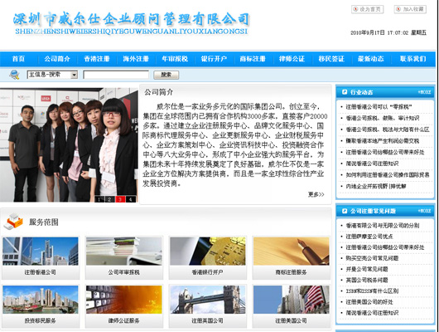Go to 联系我们 contact page
Viewport: 439px width, 332px height.
coord(413,59)
